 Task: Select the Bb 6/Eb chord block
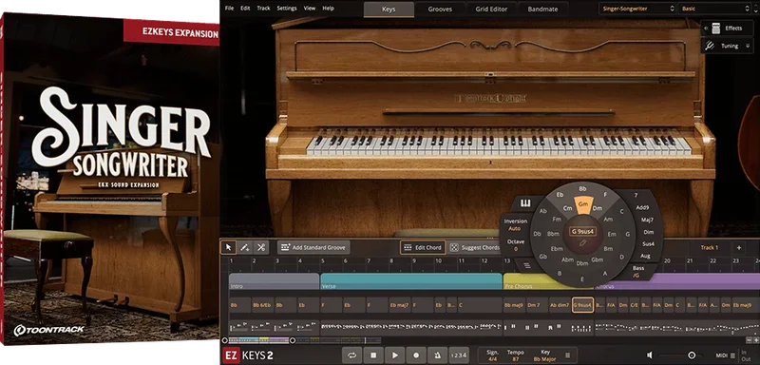pyautogui.click(x=262, y=305)
